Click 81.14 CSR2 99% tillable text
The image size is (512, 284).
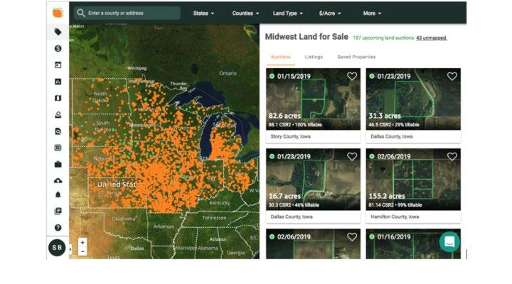(x=395, y=204)
